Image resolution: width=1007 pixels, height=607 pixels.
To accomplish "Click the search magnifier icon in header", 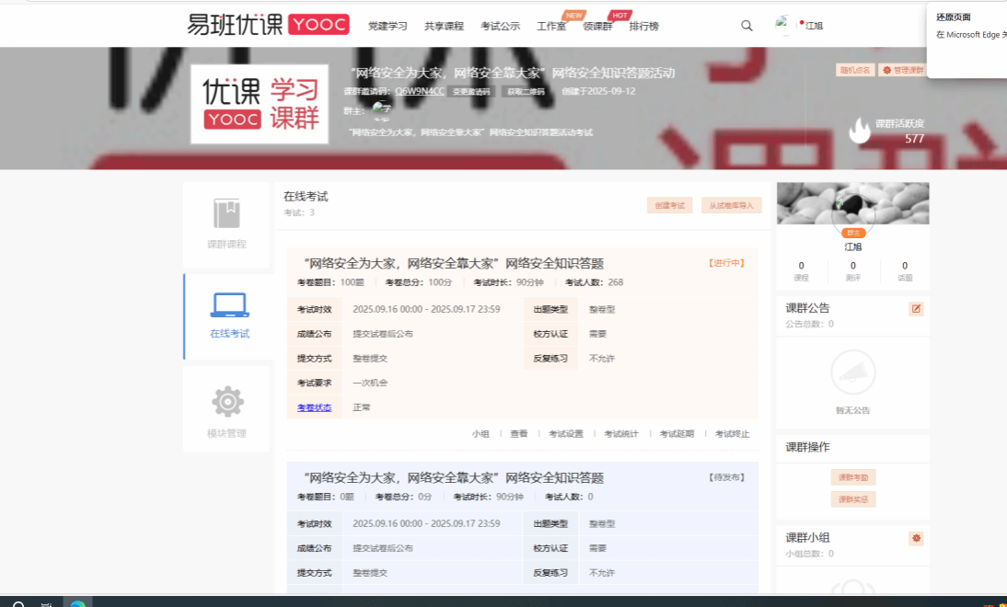I will pos(747,26).
